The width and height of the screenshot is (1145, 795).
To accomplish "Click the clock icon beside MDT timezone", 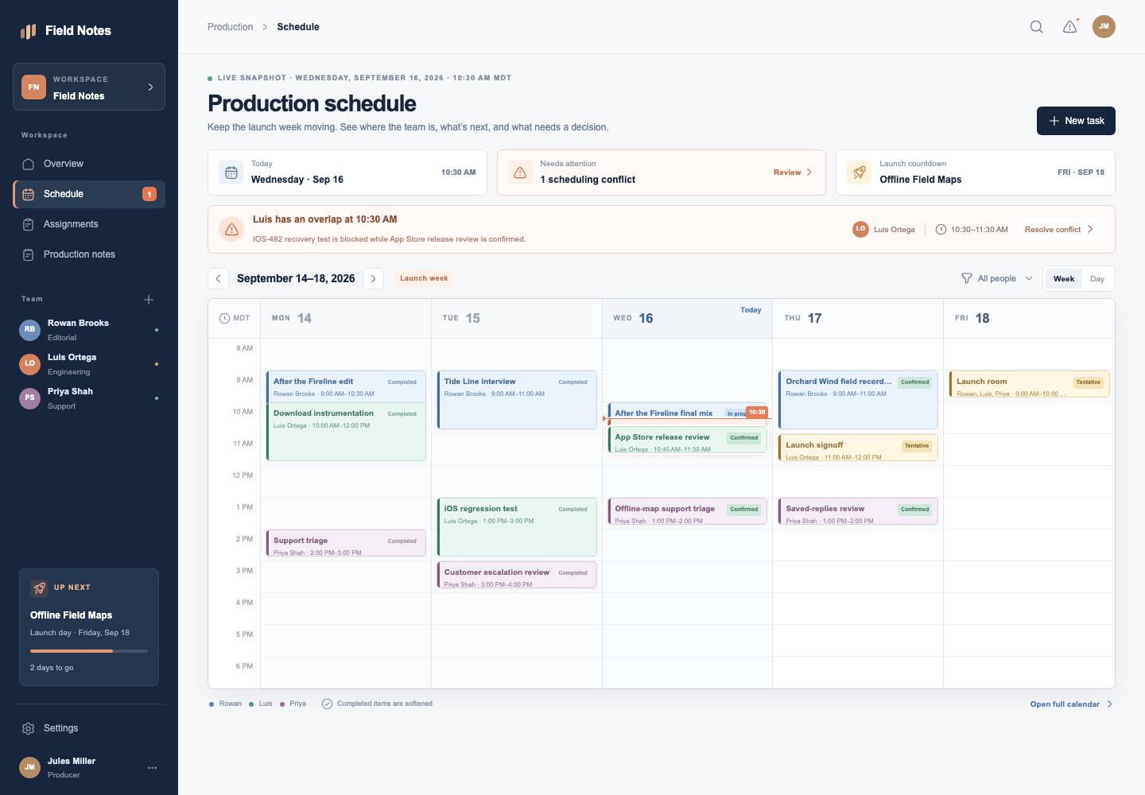I will pyautogui.click(x=224, y=318).
